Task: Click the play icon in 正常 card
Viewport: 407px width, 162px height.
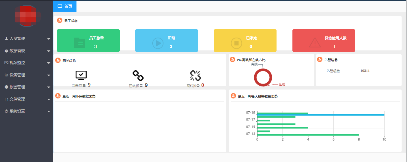Action: point(158,43)
